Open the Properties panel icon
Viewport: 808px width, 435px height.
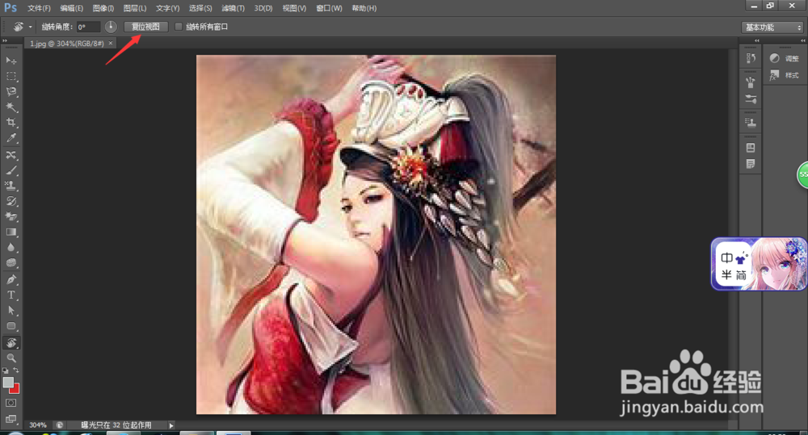[751, 148]
